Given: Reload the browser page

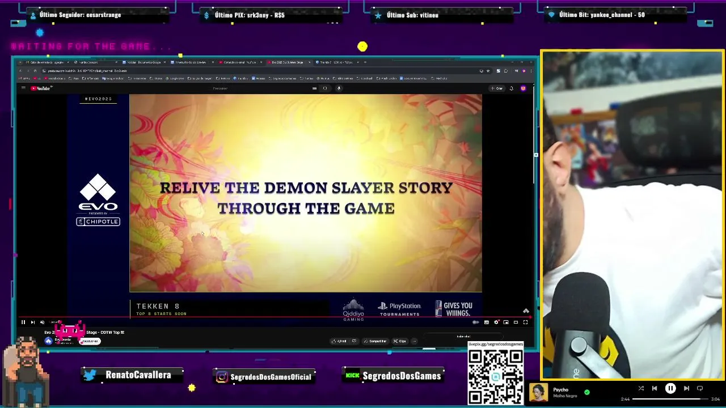Looking at the screenshot, I should (35, 71).
